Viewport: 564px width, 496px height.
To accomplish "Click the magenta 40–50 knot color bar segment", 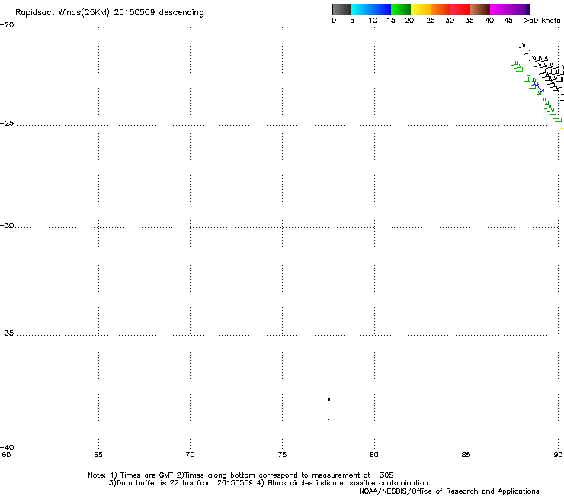I will pyautogui.click(x=510, y=9).
